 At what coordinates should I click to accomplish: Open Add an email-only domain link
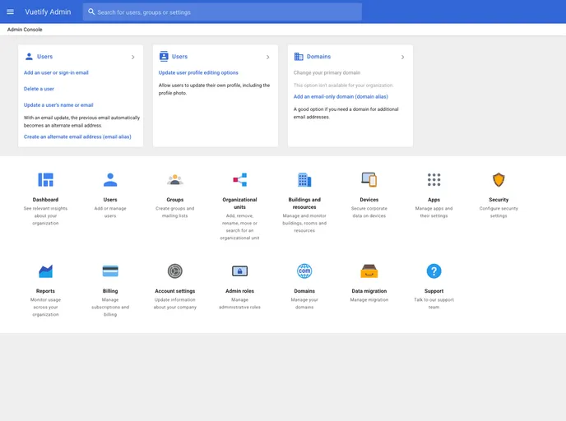(x=341, y=97)
